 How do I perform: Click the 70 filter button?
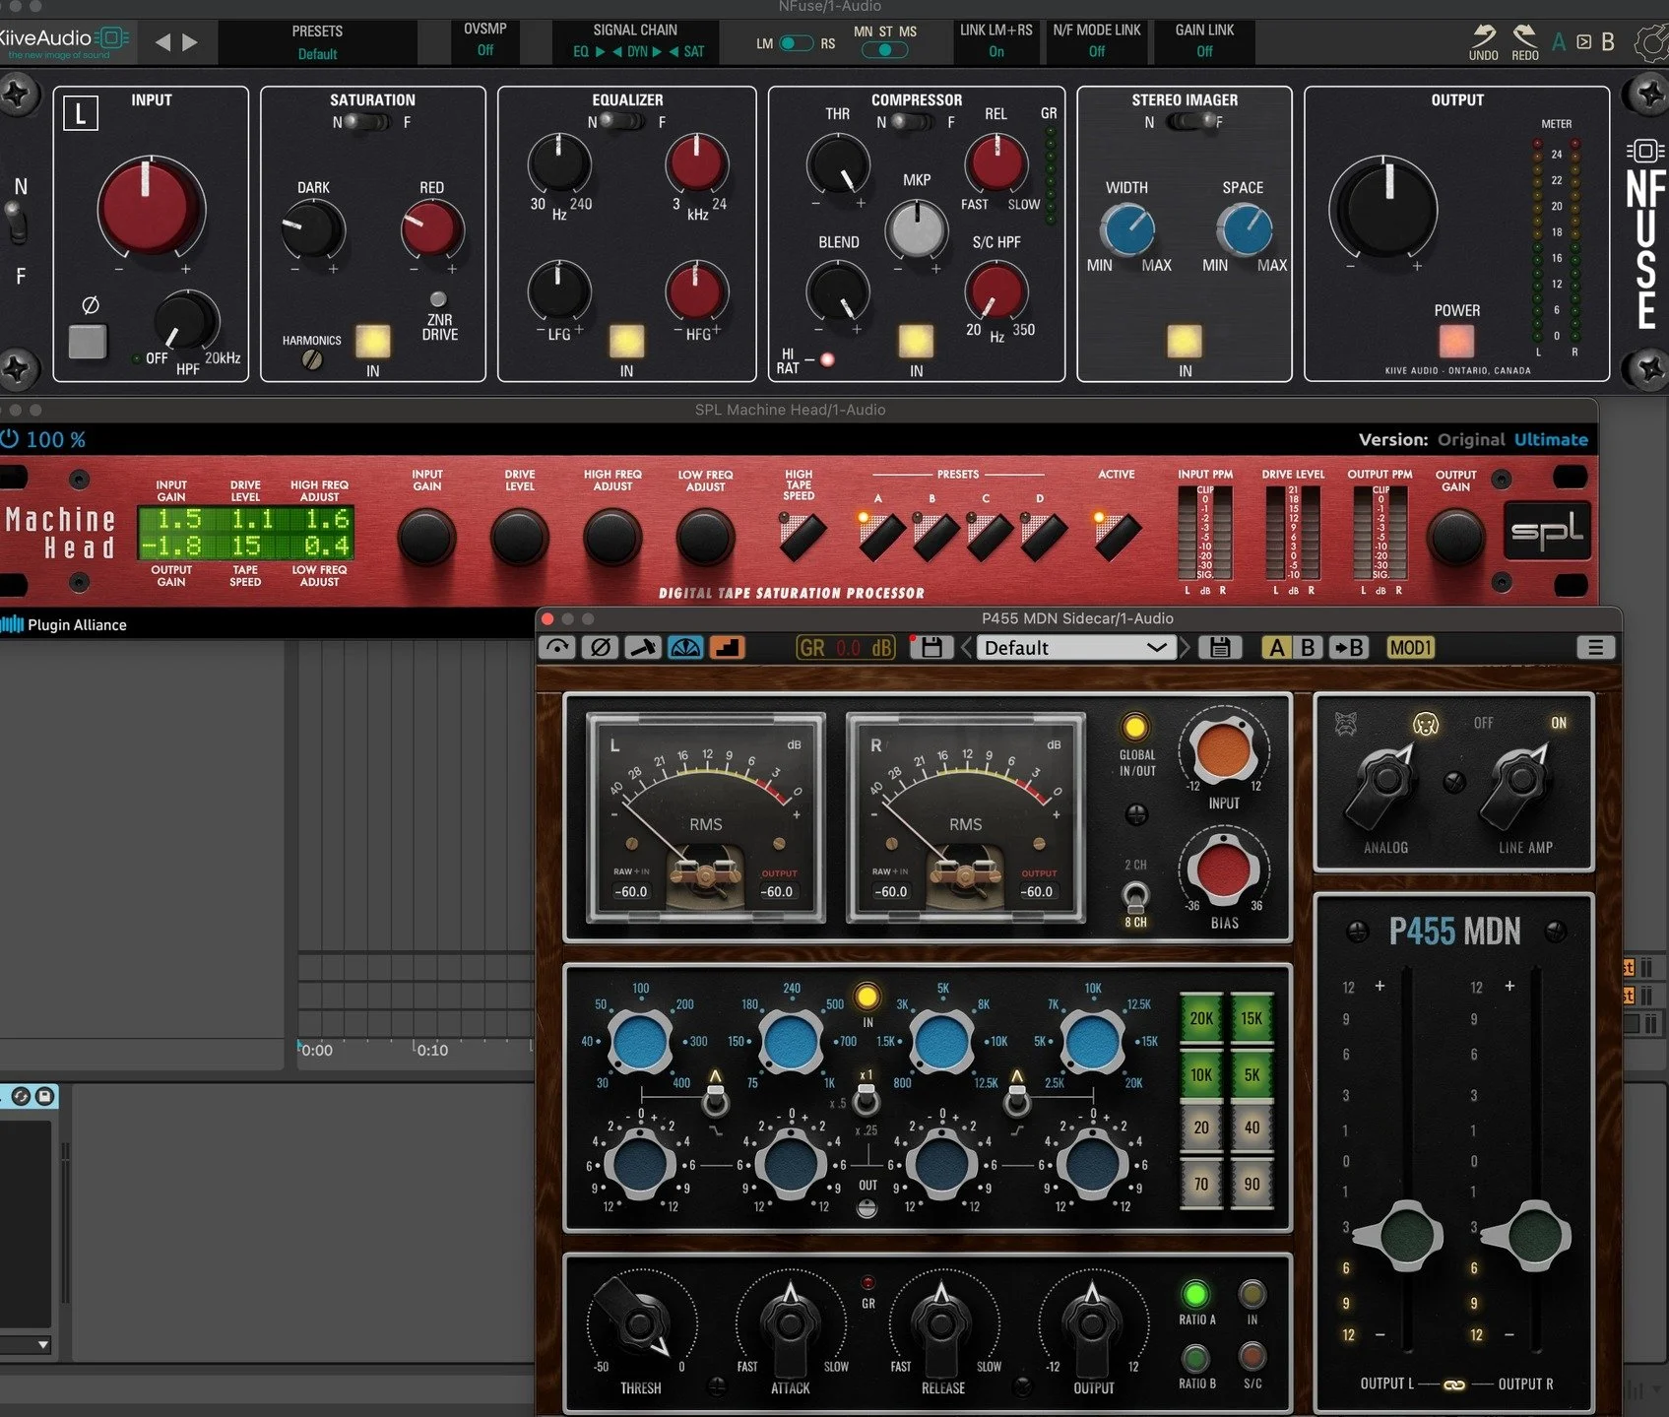[1200, 1184]
